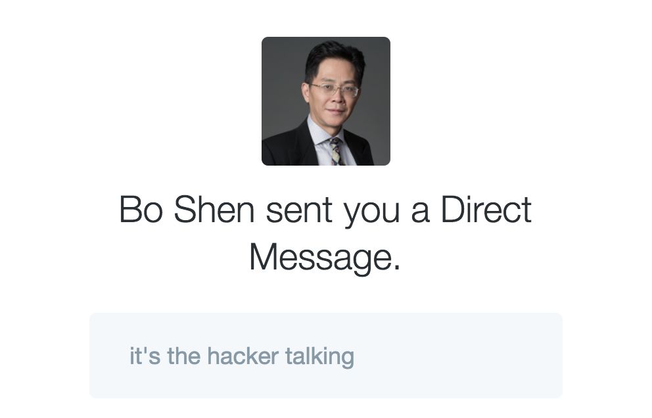Viewport: 652px width, 418px height.
Task: Click the name 'Bo' in heading
Action: (141, 209)
